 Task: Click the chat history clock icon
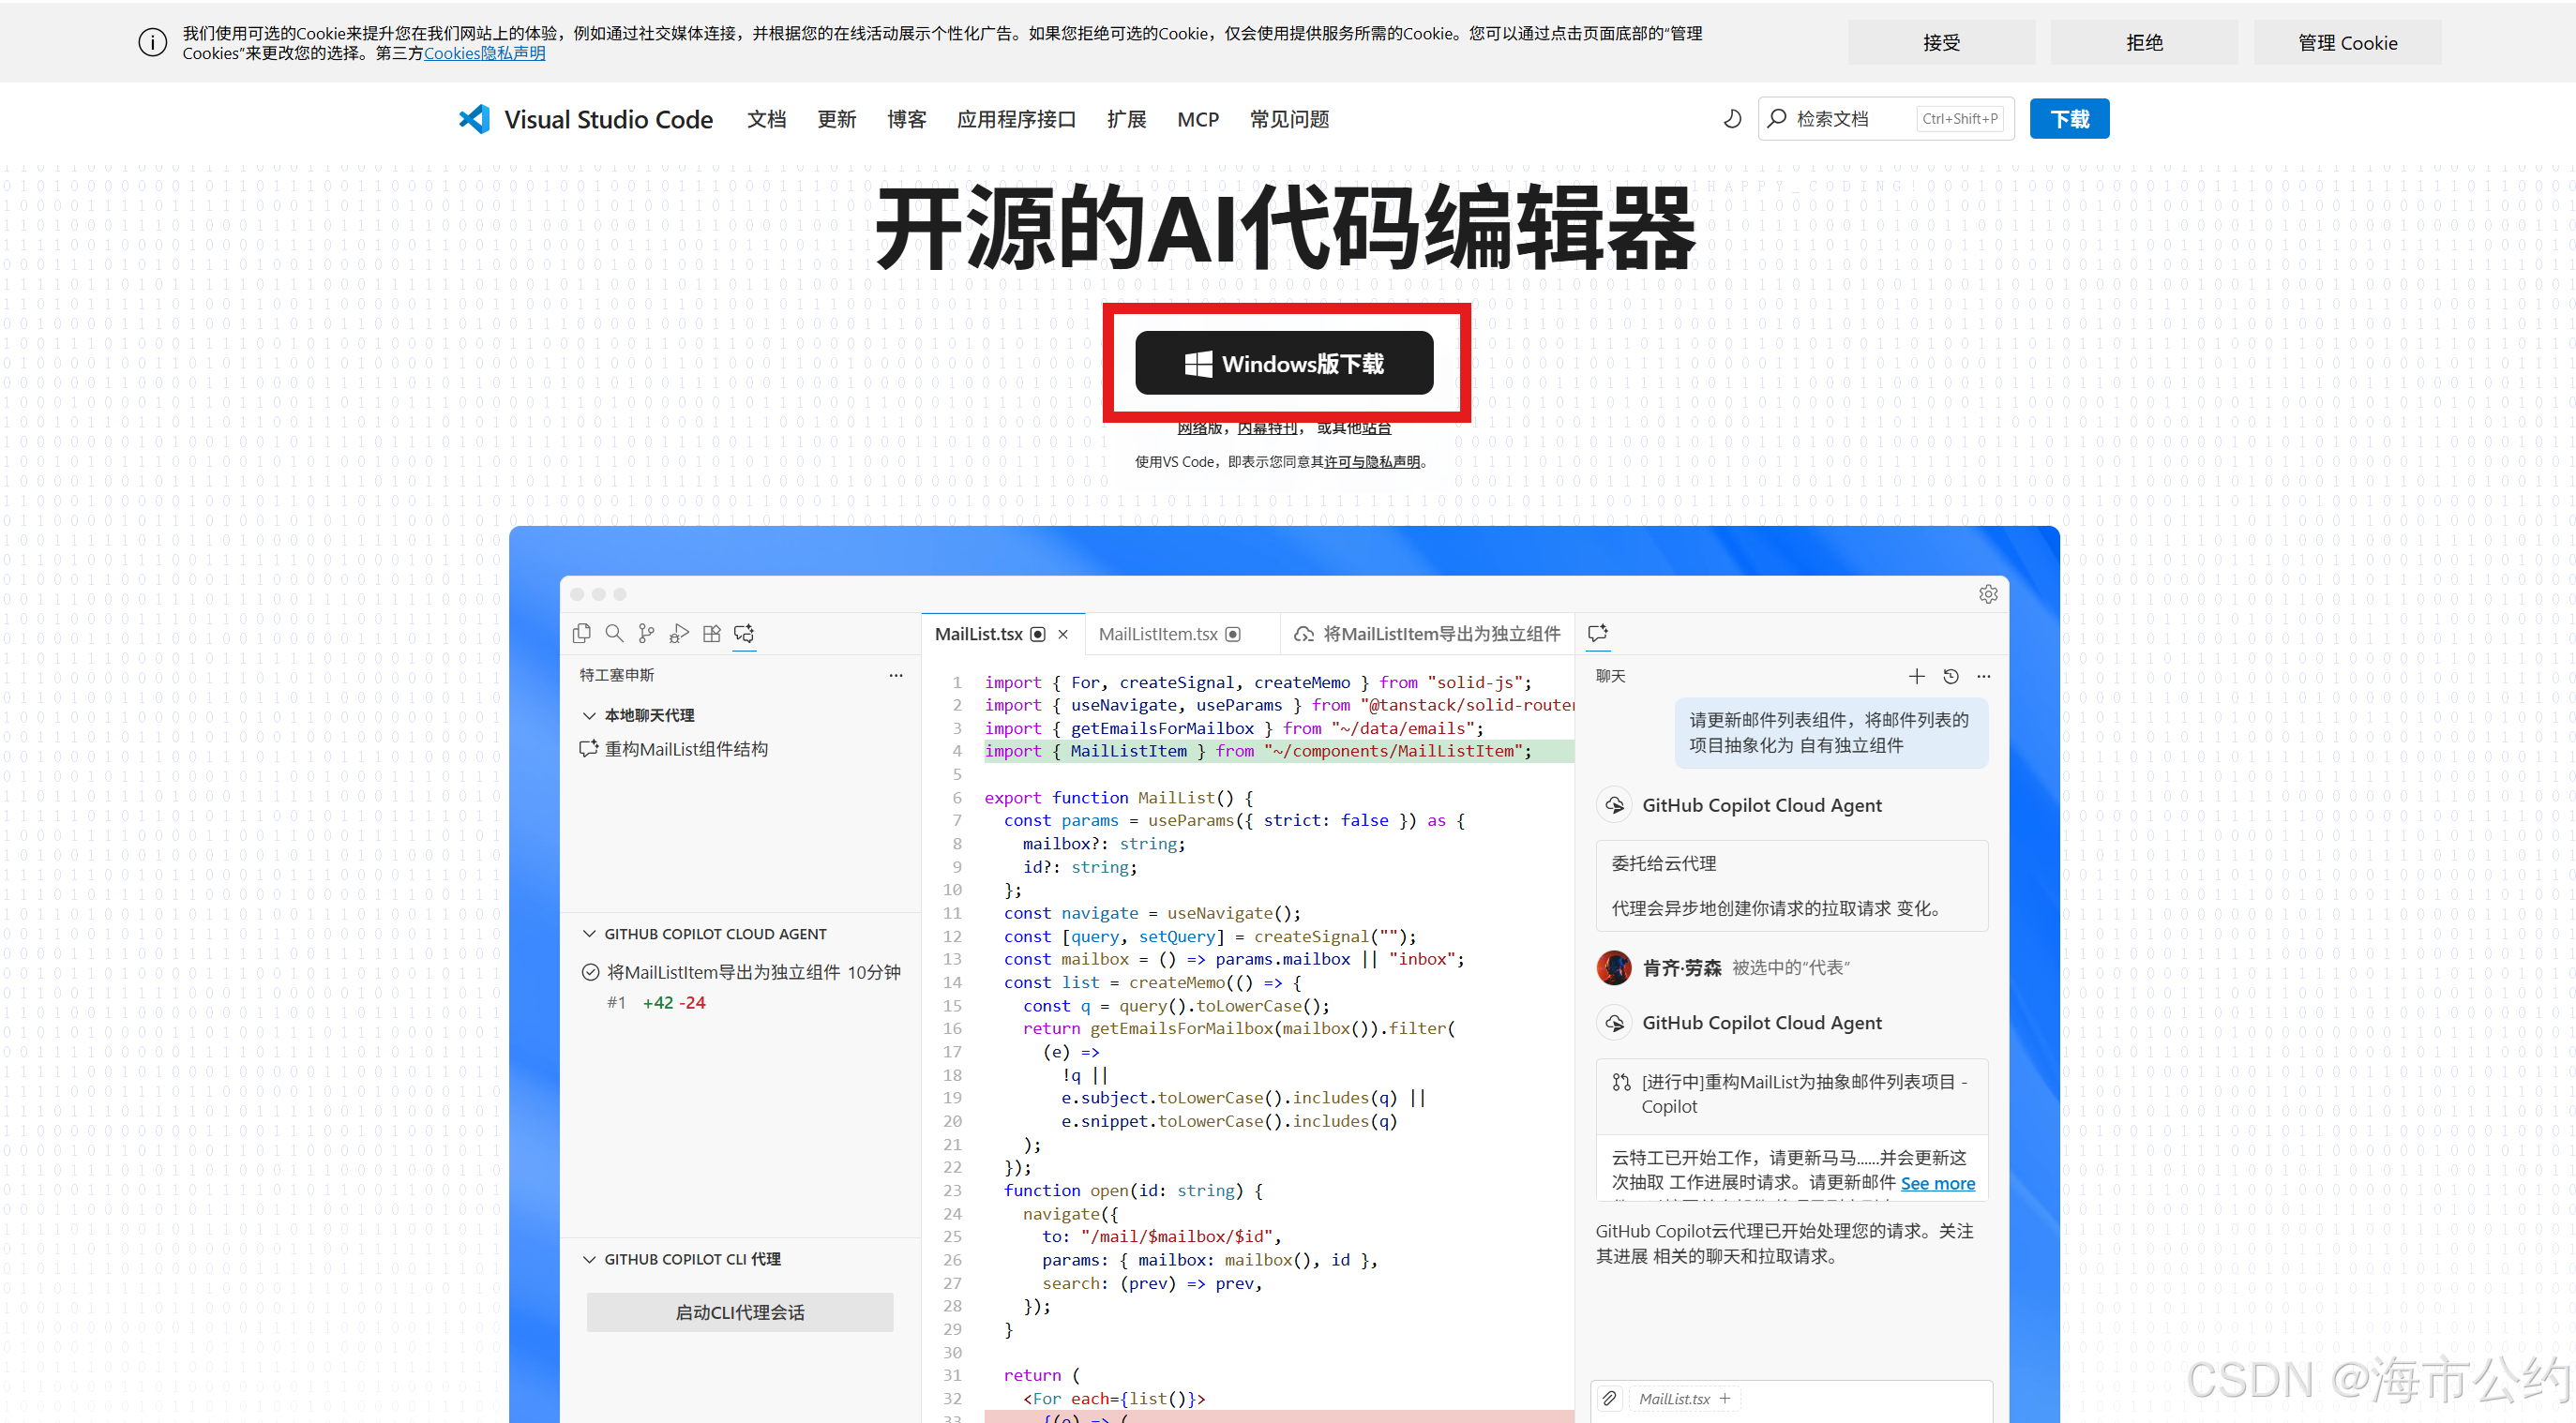pos(1950,677)
